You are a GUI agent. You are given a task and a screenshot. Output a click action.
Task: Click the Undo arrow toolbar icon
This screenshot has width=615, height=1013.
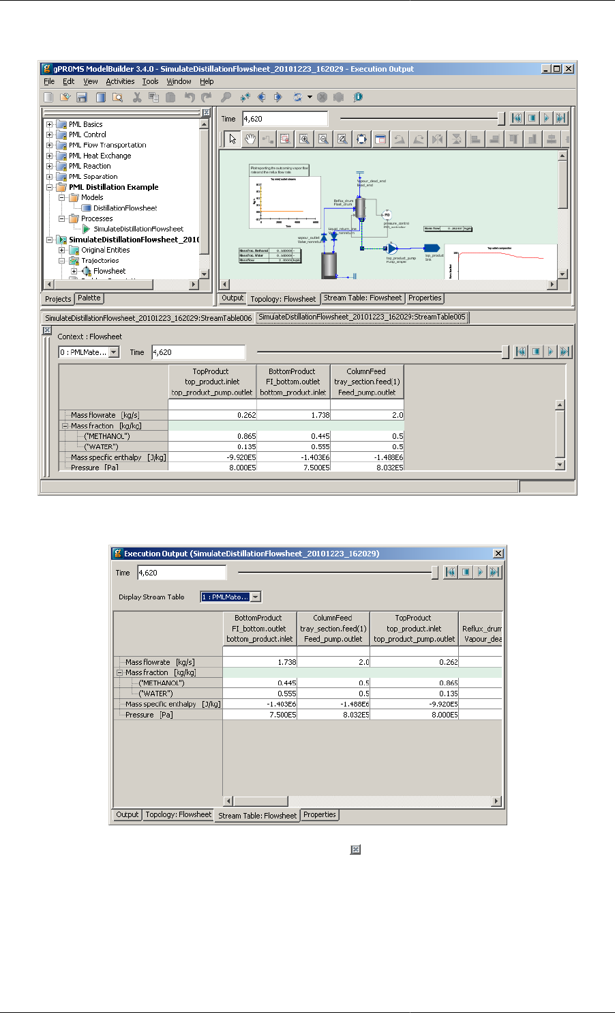[x=190, y=98]
